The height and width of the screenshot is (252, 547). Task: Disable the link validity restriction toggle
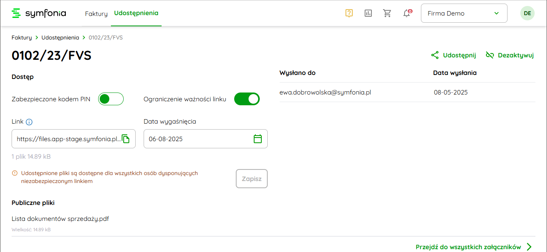(247, 99)
